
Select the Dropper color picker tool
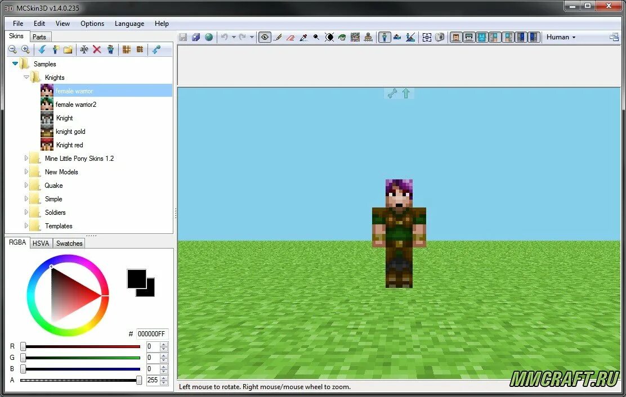[303, 37]
